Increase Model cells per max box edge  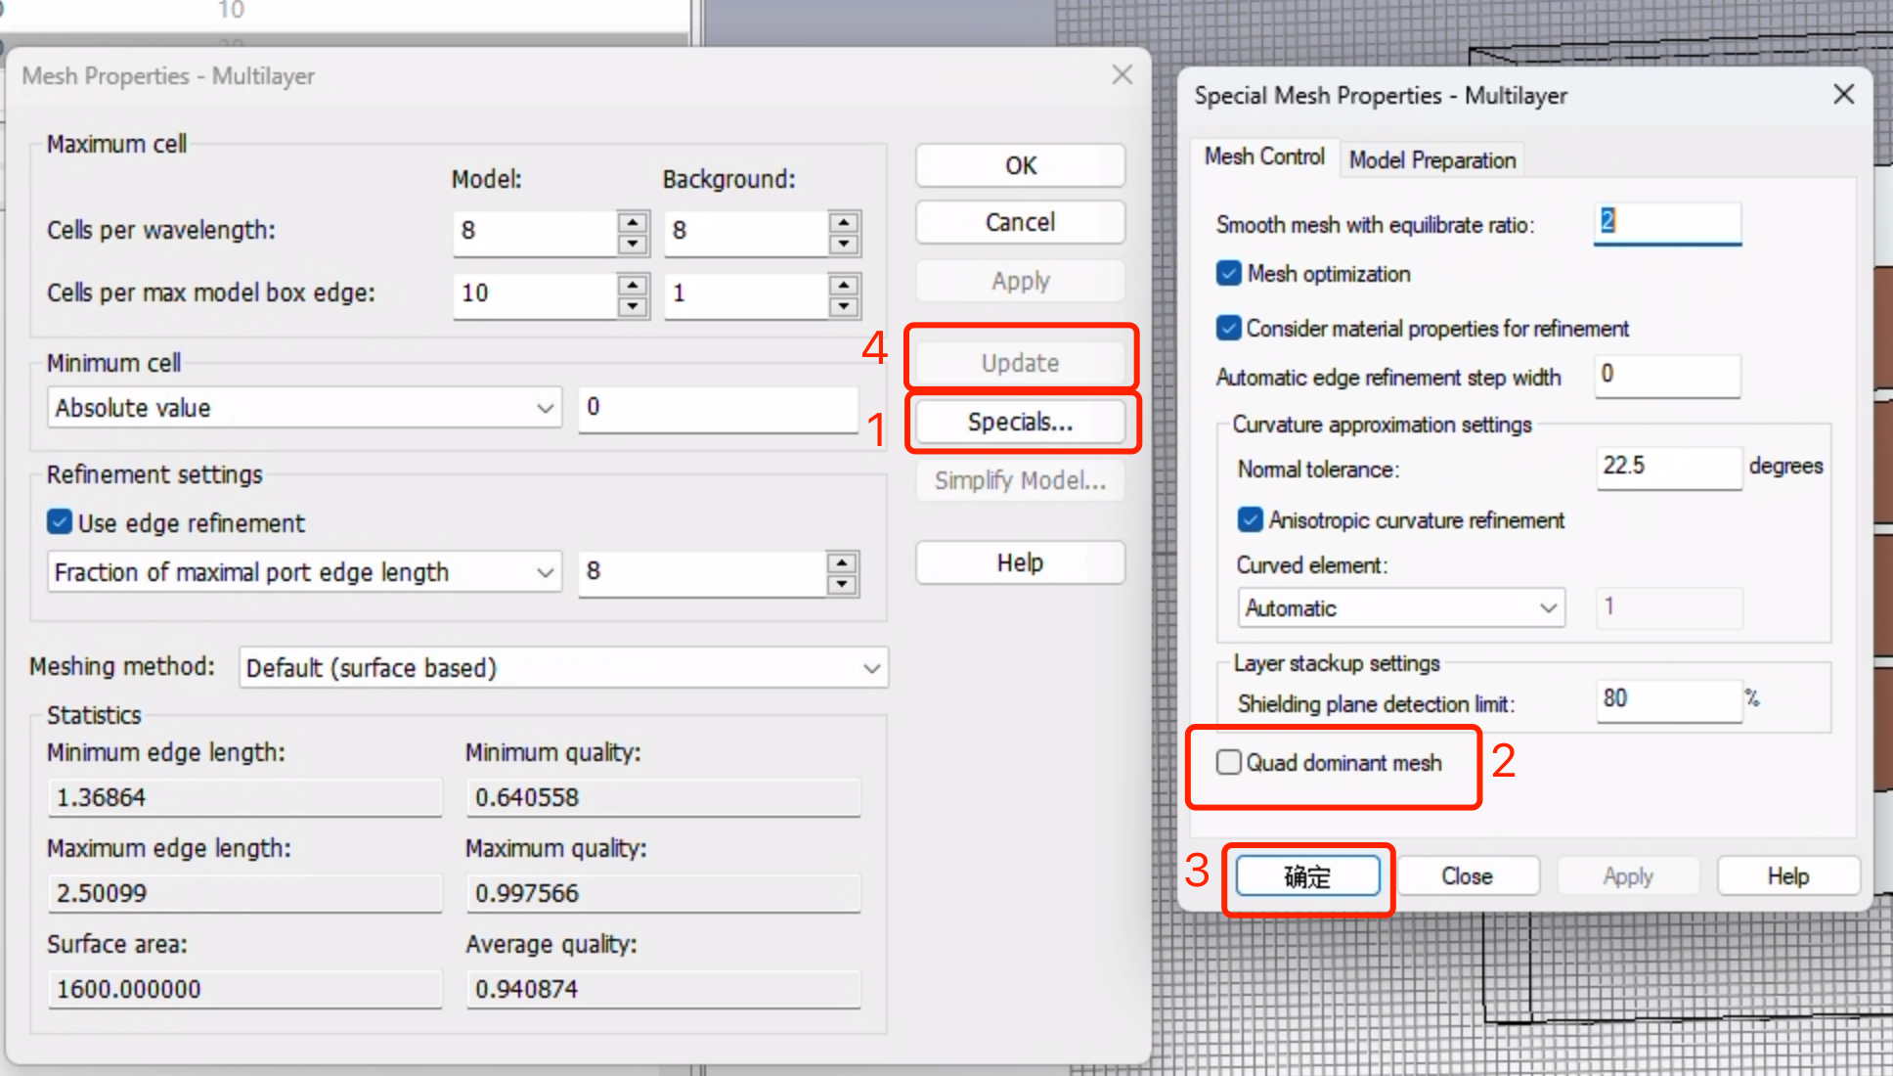633,284
